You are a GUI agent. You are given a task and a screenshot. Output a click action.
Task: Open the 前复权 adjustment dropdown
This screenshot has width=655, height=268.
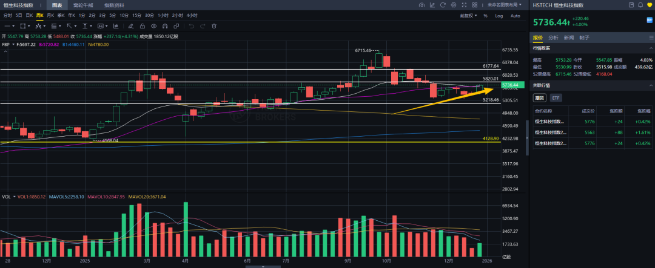tap(469, 16)
